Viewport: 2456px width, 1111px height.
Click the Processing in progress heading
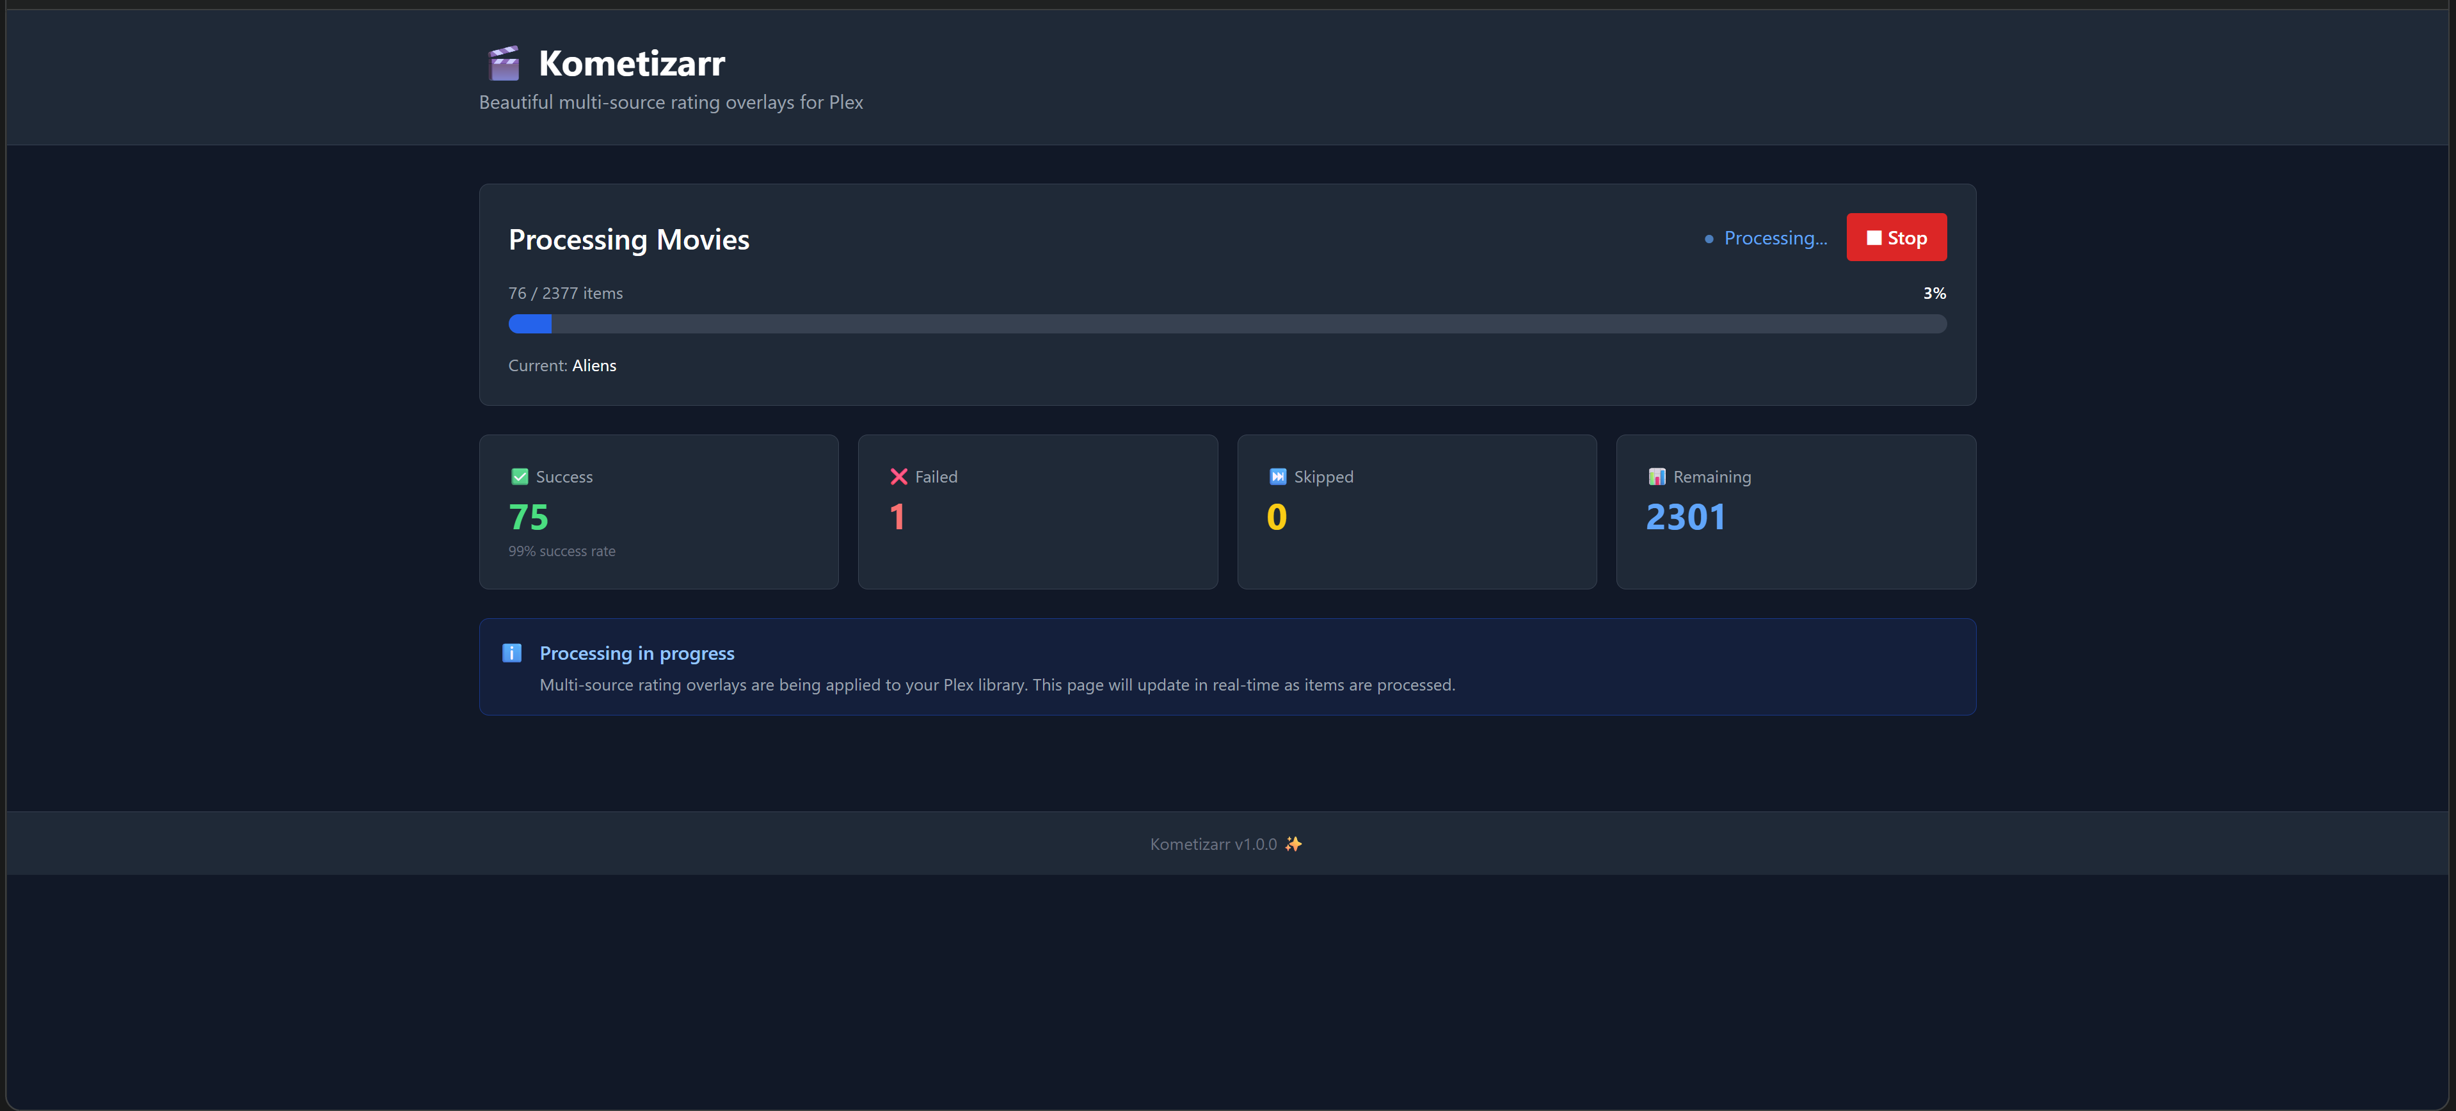pyautogui.click(x=637, y=652)
